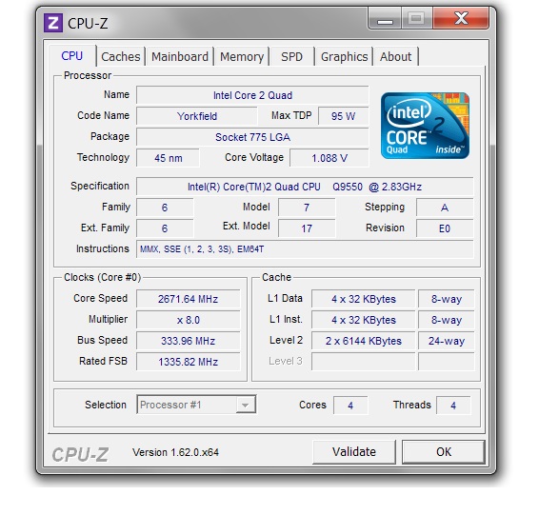Screen dimensions: 539x515
Task: Switch to the Memory tab
Action: click(x=242, y=57)
